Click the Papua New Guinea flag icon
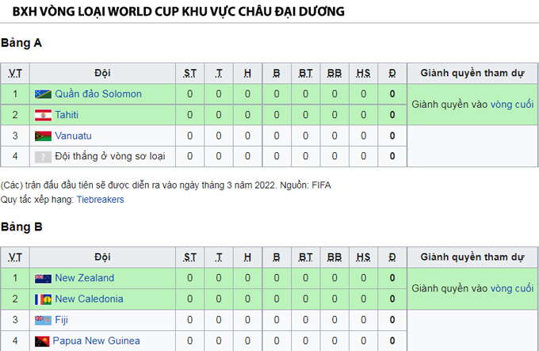 (42, 341)
